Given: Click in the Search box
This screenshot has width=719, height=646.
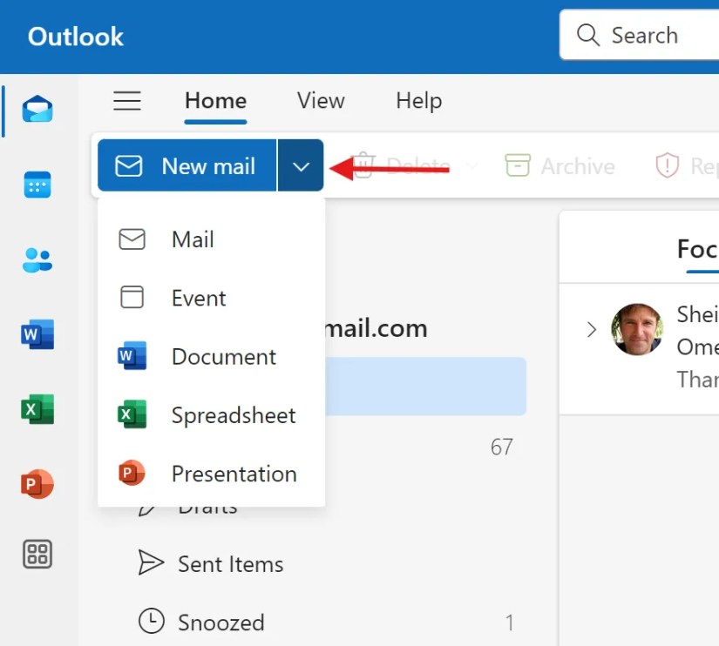Looking at the screenshot, I should [x=639, y=35].
